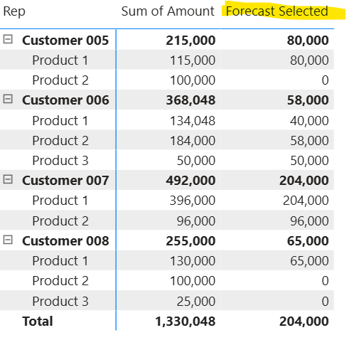This screenshot has height=340, width=359.
Task: Click the 1,330,048 grand total amount
Action: [x=185, y=322]
